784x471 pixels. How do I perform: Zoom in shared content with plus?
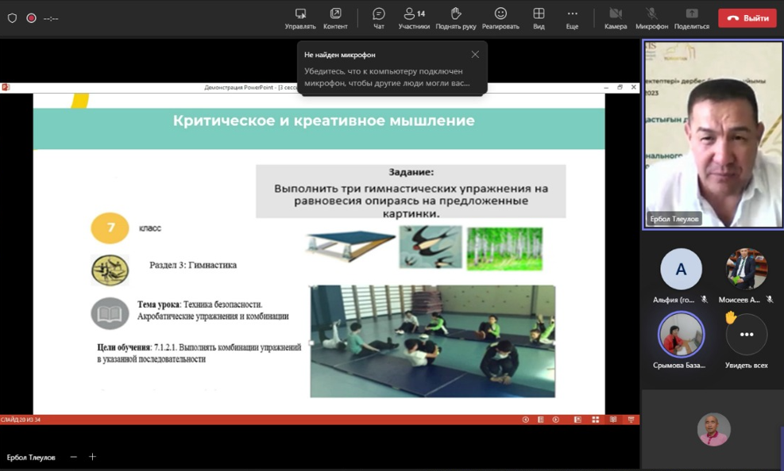93,457
